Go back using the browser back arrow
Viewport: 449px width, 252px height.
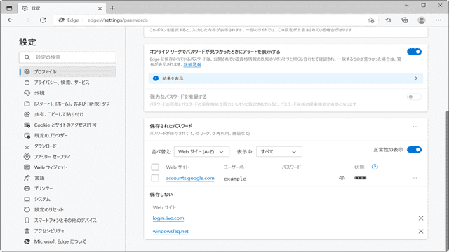point(11,20)
